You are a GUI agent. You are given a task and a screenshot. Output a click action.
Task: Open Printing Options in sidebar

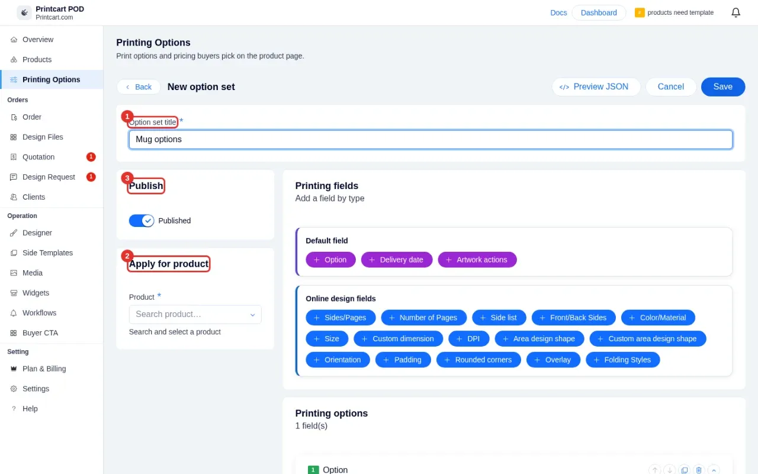coord(52,79)
